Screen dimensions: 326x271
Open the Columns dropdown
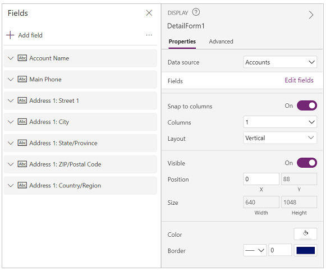click(x=280, y=122)
